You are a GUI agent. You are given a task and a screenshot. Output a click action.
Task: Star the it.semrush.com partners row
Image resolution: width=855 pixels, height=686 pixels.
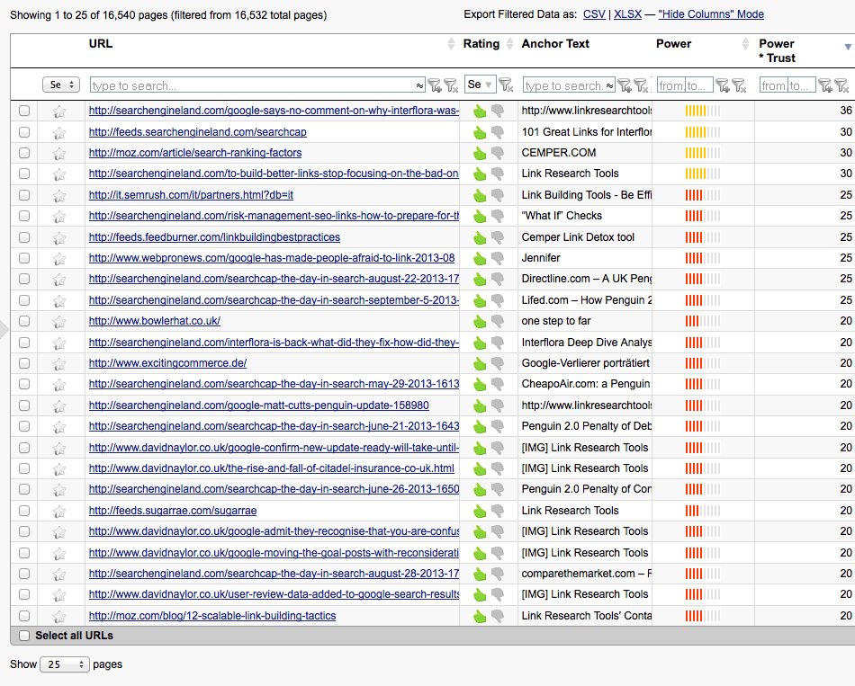point(58,196)
